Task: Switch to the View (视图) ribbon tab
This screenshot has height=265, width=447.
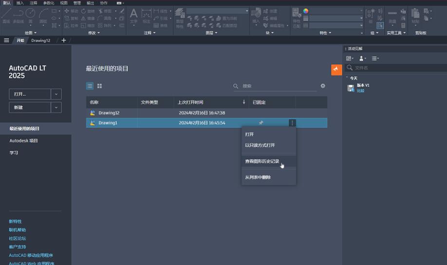Action: point(64,3)
